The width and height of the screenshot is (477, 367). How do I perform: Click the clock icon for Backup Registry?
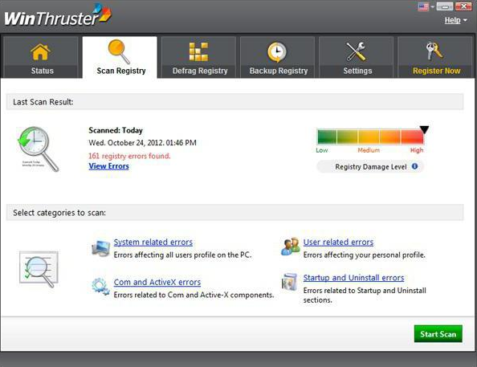point(277,52)
